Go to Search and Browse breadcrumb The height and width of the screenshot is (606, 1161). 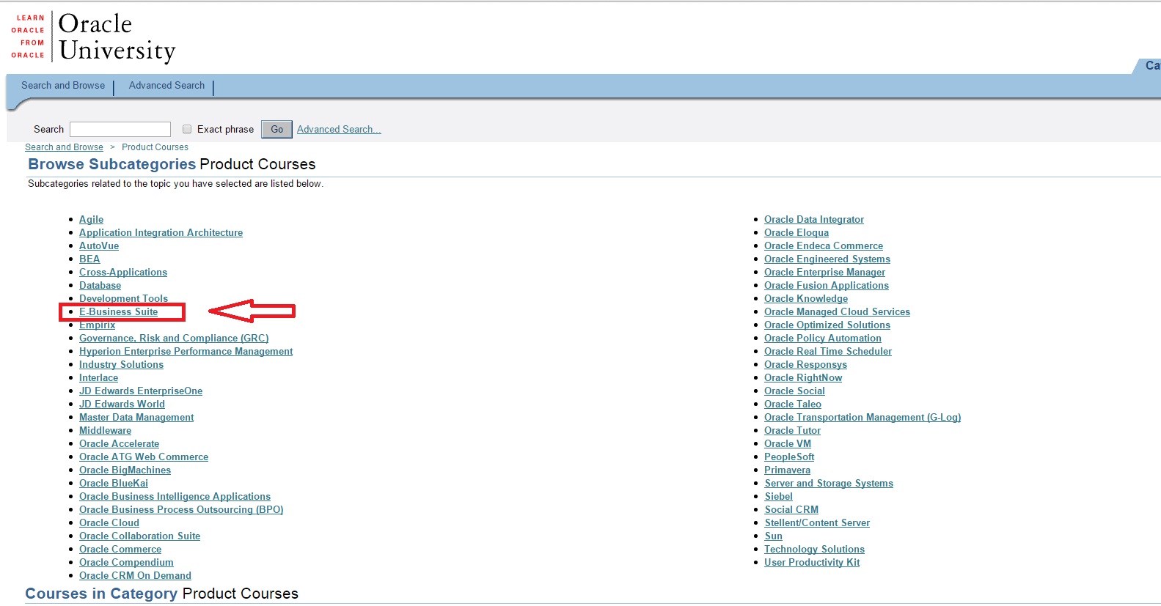(64, 147)
